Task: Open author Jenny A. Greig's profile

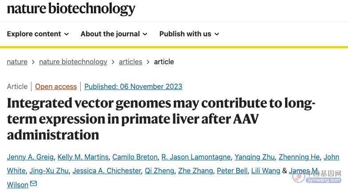Action: pyautogui.click(x=30, y=157)
